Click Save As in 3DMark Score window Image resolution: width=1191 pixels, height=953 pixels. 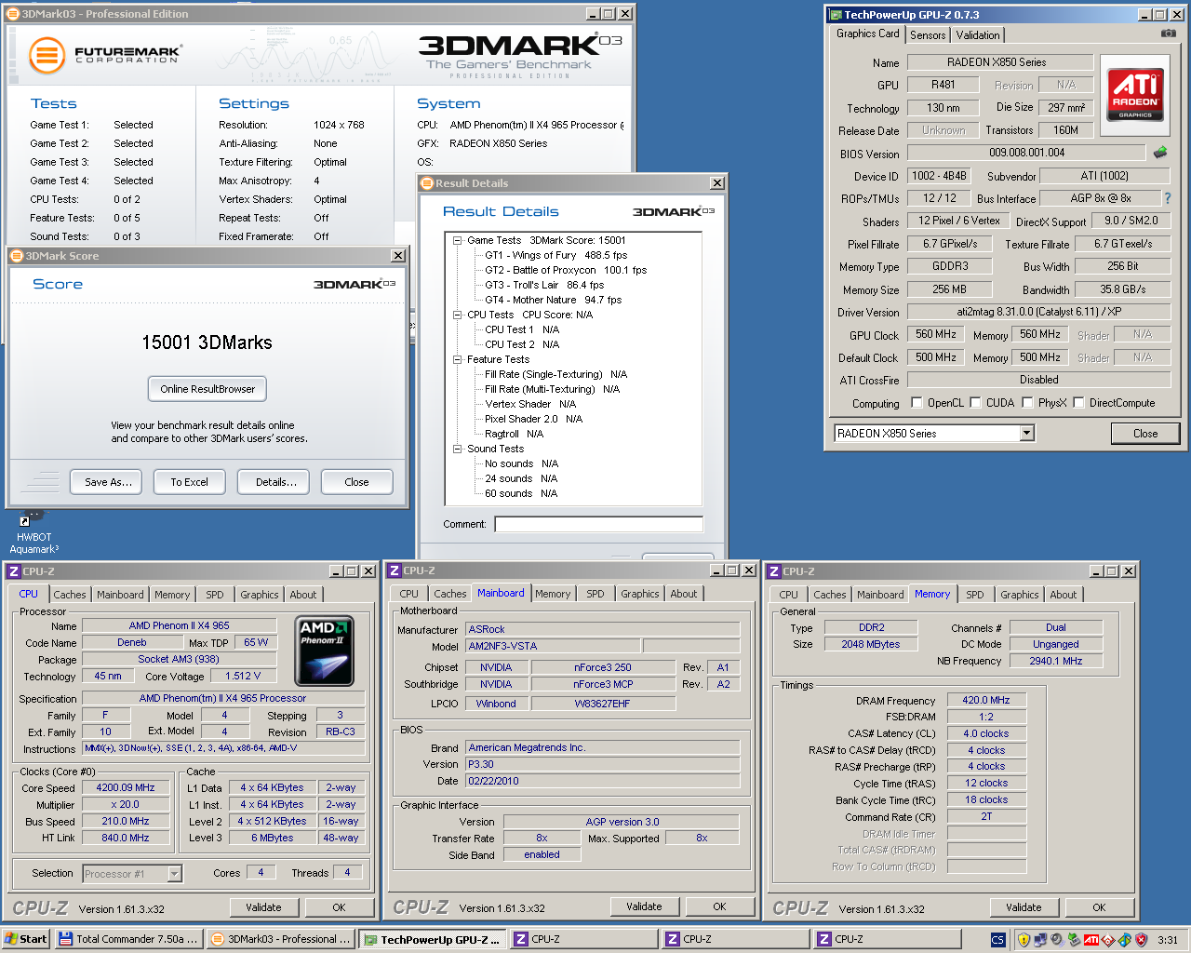point(106,482)
